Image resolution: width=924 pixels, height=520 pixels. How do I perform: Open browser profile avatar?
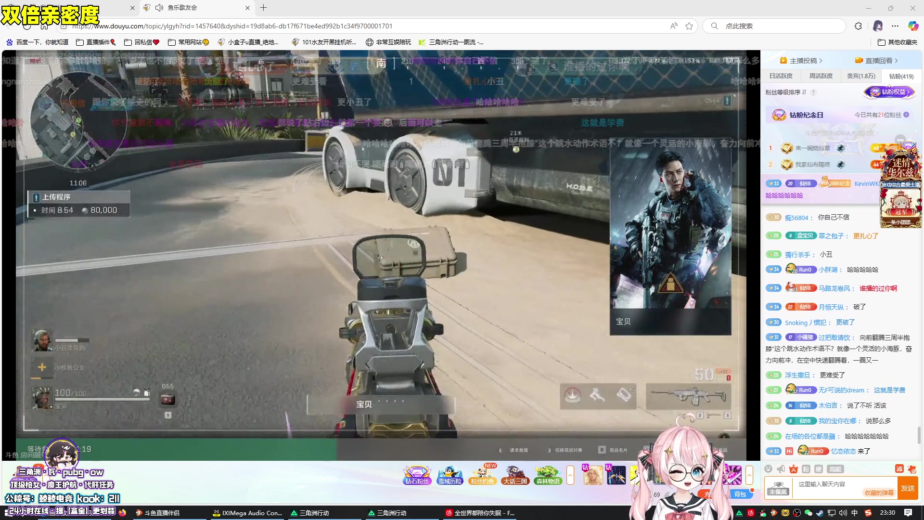878,26
